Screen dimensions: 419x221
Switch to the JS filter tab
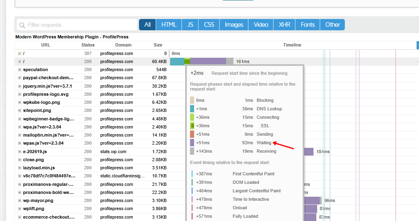(190, 25)
